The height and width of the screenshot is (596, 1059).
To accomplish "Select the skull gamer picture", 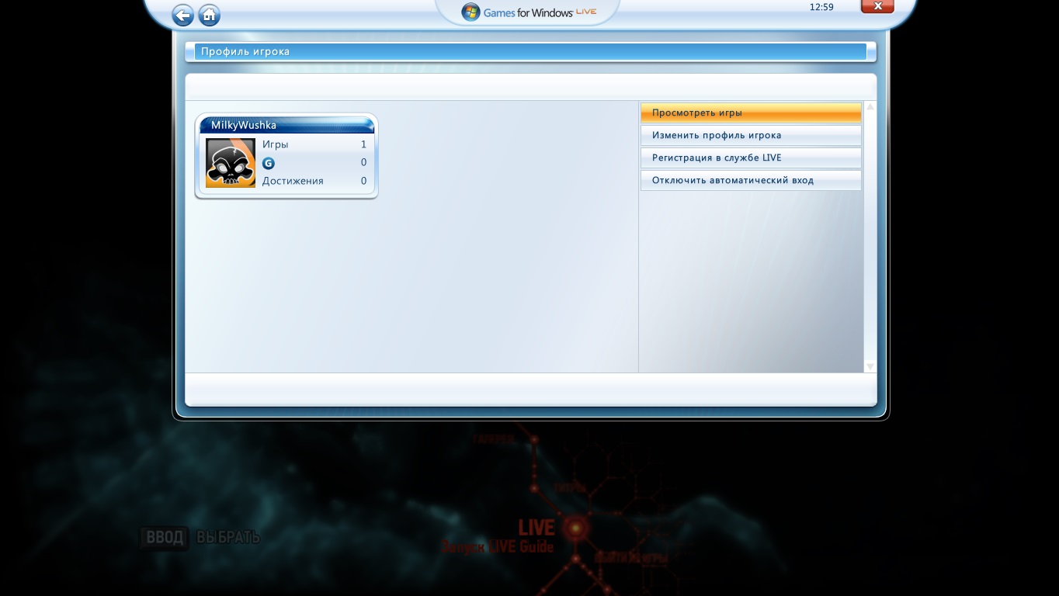I will pos(231,163).
